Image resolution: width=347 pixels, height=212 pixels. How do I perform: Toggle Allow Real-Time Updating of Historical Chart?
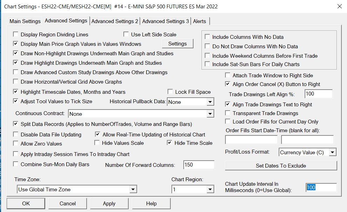tap(97, 134)
